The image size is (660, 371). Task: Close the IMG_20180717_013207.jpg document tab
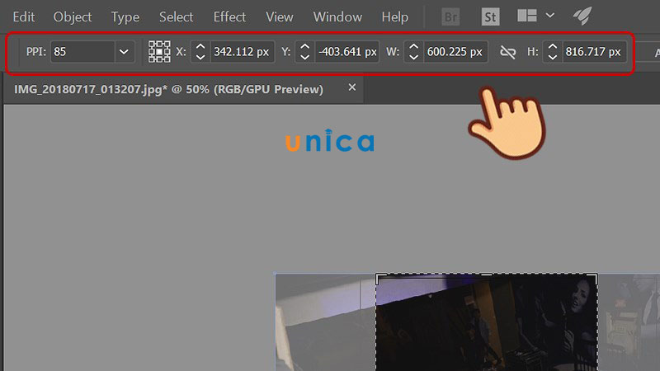[x=352, y=87]
